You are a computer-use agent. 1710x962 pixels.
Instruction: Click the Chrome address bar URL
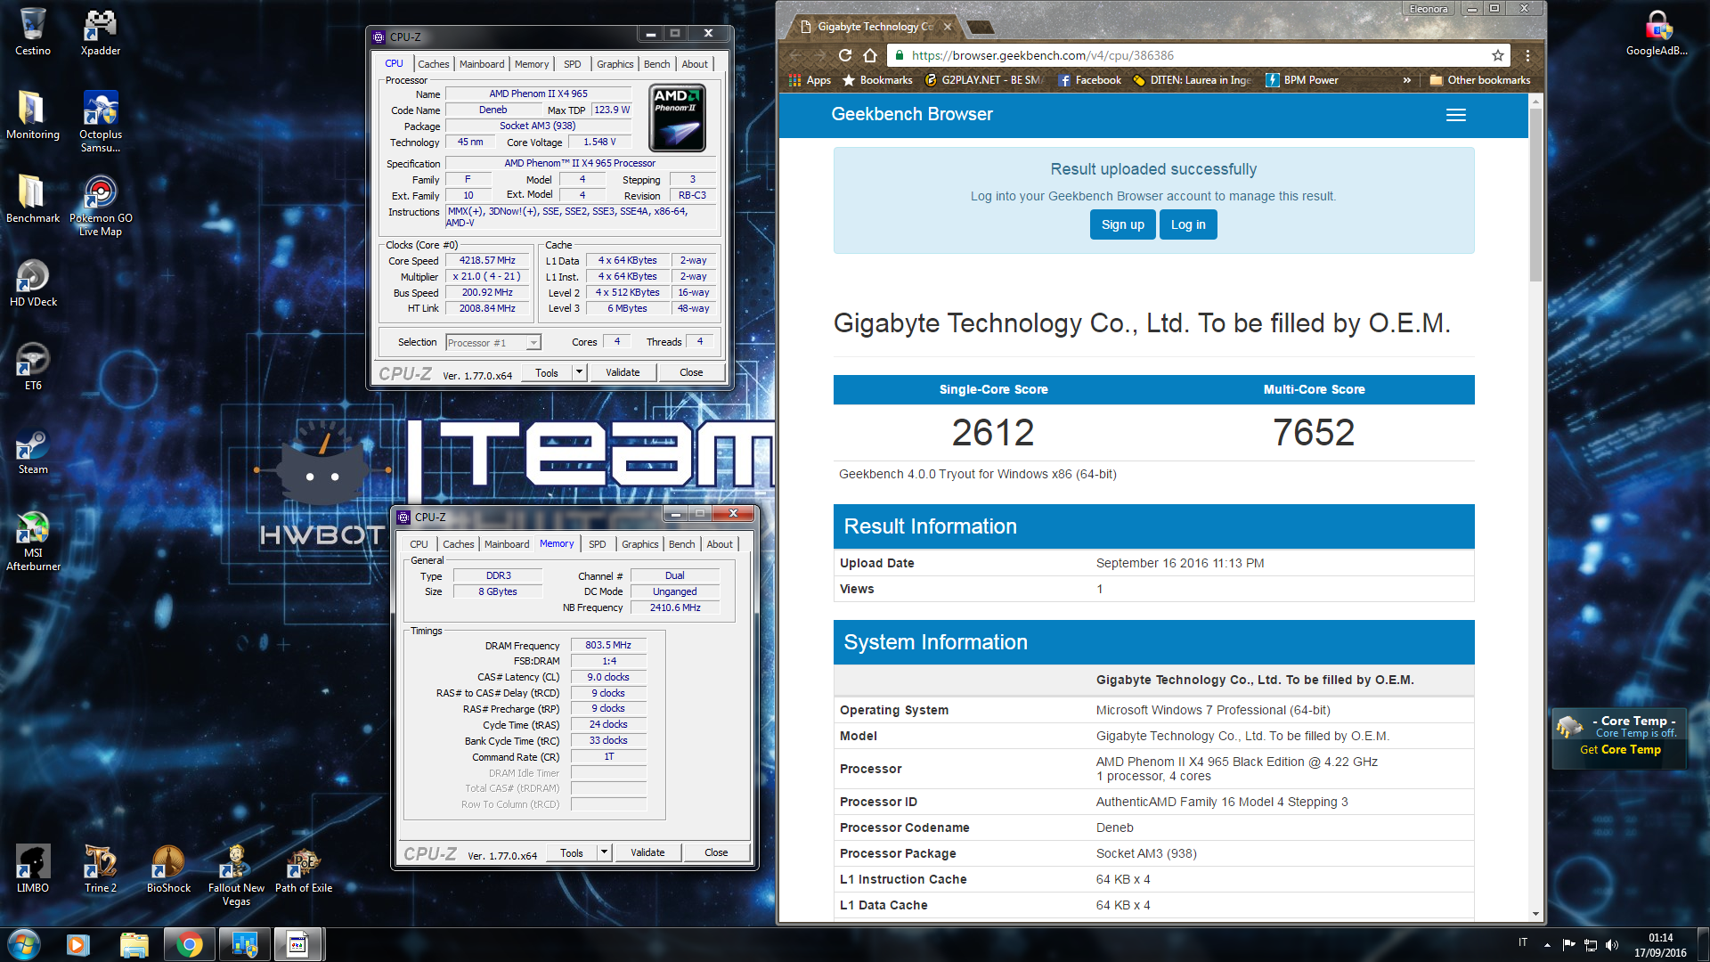pyautogui.click(x=1042, y=55)
